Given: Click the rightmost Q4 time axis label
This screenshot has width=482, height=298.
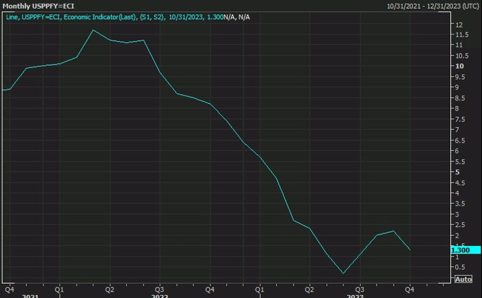Looking at the screenshot, I should pyautogui.click(x=409, y=289).
